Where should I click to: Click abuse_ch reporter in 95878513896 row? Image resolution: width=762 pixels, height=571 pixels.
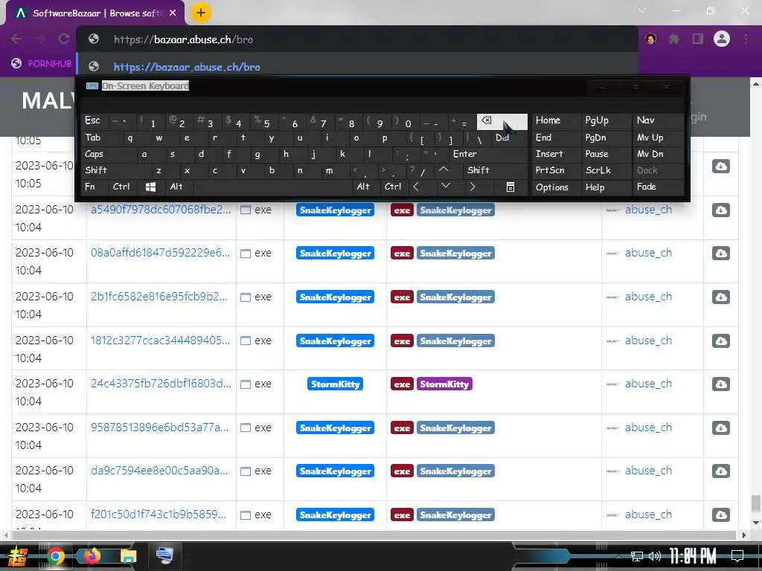point(648,428)
